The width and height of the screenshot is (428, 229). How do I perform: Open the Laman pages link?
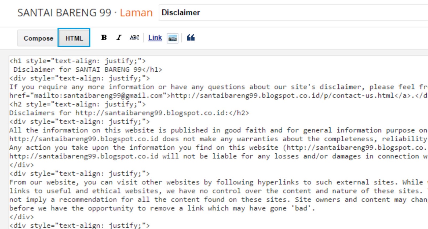[x=136, y=13]
